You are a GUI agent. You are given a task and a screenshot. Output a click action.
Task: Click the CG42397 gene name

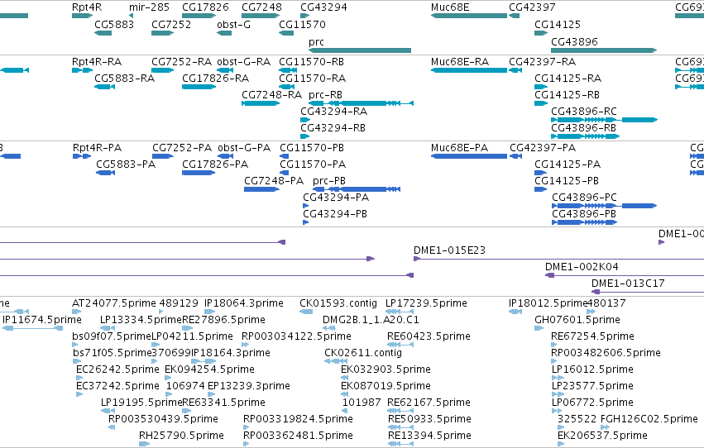532,7
